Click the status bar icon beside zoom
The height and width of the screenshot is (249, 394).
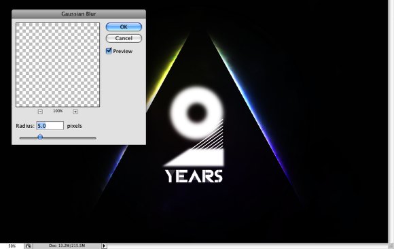click(28, 246)
